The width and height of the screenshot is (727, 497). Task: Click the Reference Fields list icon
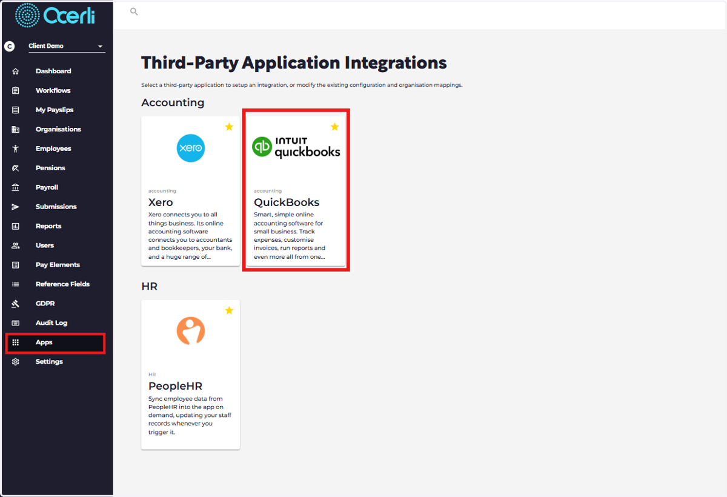[x=16, y=284]
